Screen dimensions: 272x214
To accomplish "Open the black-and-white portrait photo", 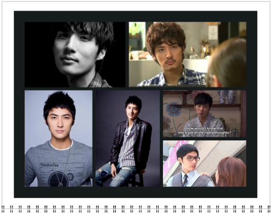I will tap(75, 55).
